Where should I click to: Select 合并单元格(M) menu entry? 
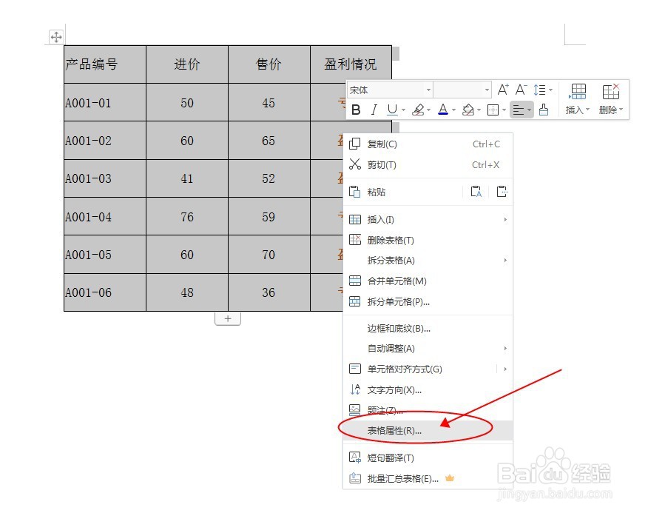[428, 281]
